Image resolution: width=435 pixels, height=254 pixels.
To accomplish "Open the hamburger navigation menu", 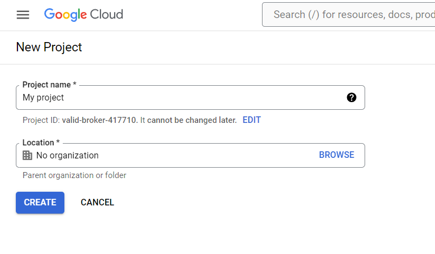I will (23, 15).
